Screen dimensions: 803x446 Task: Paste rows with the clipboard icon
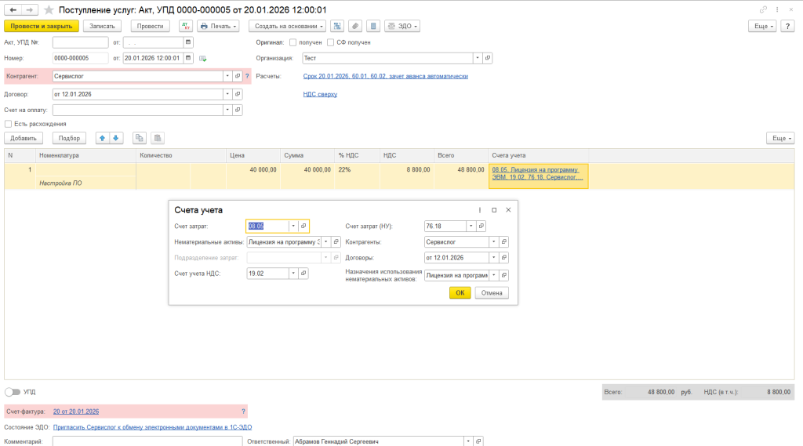pyautogui.click(x=158, y=138)
